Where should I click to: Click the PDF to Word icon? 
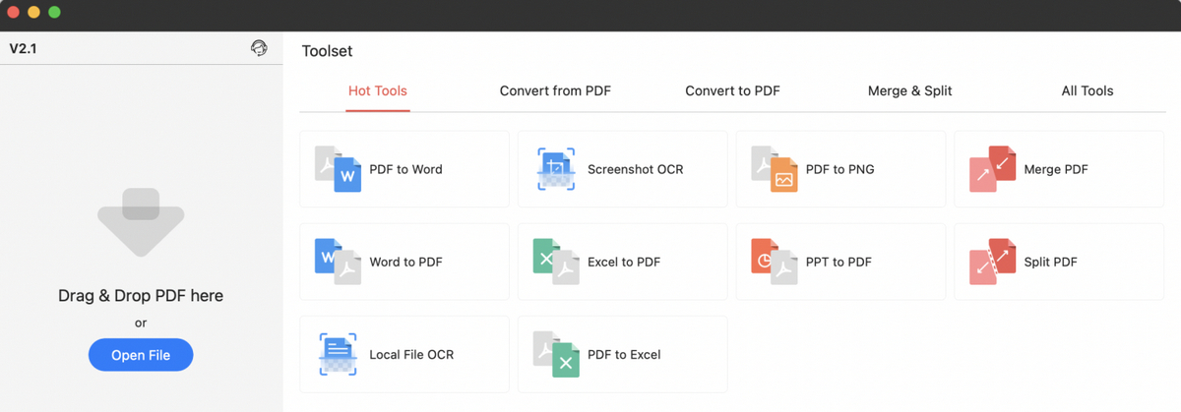[x=338, y=169]
